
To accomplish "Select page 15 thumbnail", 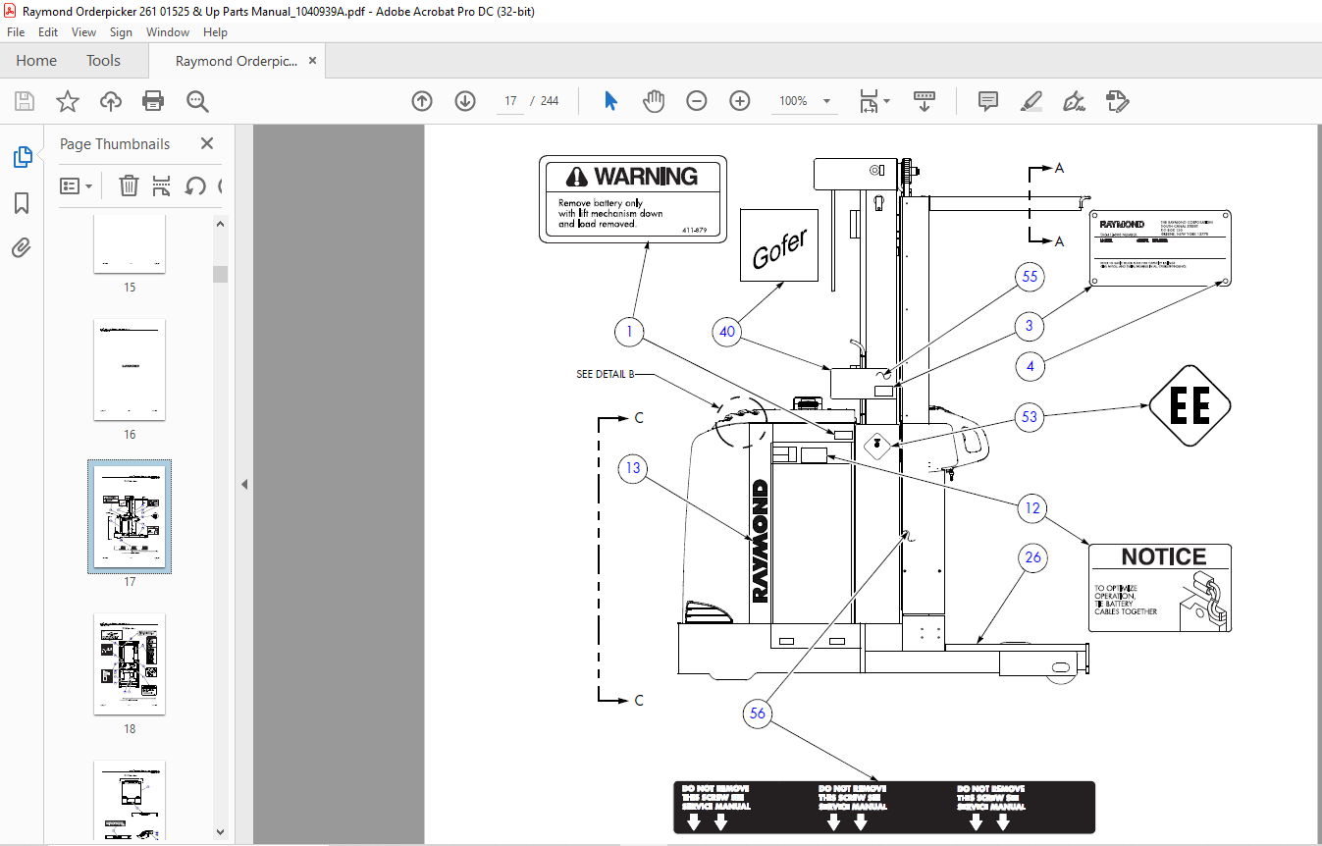I will tap(130, 245).
